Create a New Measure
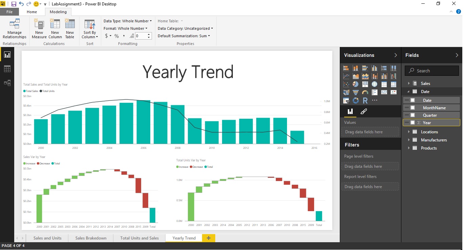The image size is (464, 250). (x=39, y=29)
